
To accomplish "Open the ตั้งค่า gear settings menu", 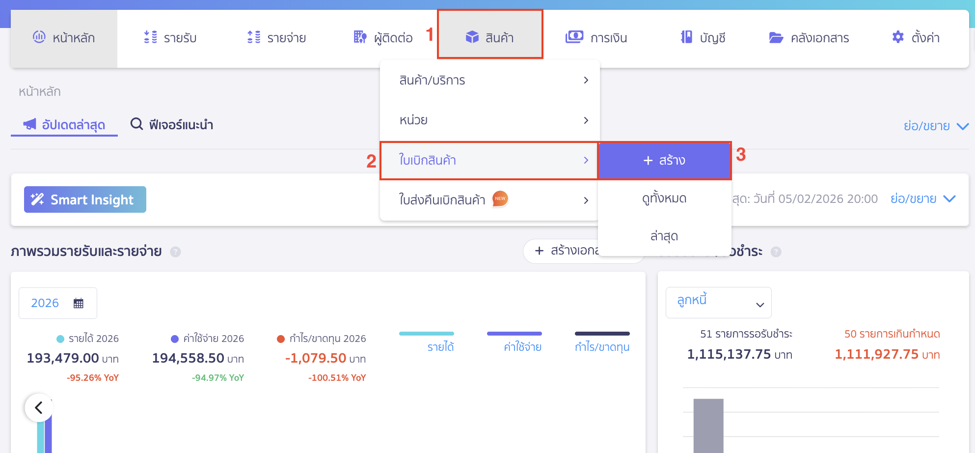I will tap(915, 38).
